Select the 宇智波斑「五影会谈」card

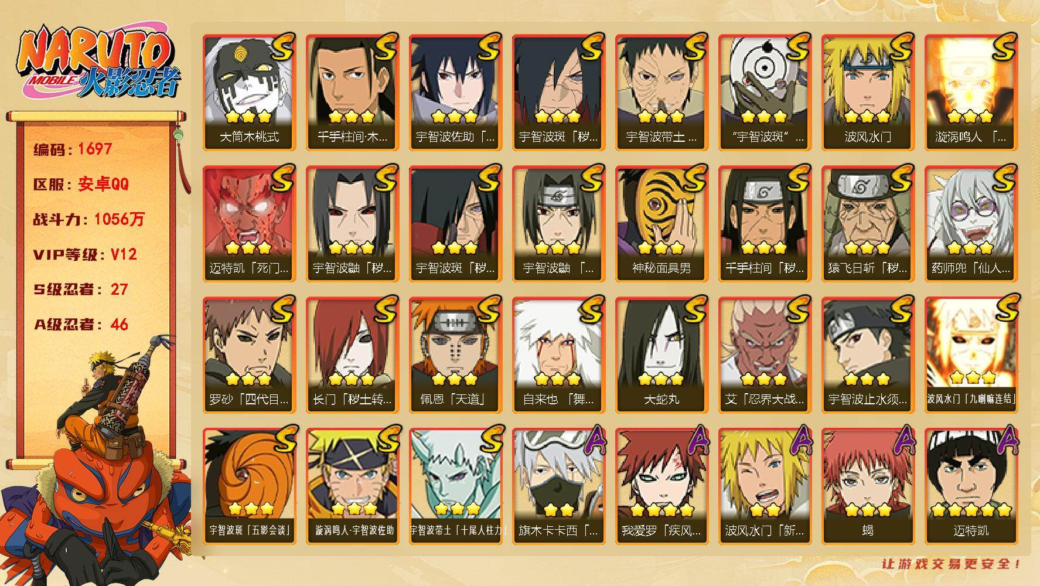pyautogui.click(x=249, y=486)
